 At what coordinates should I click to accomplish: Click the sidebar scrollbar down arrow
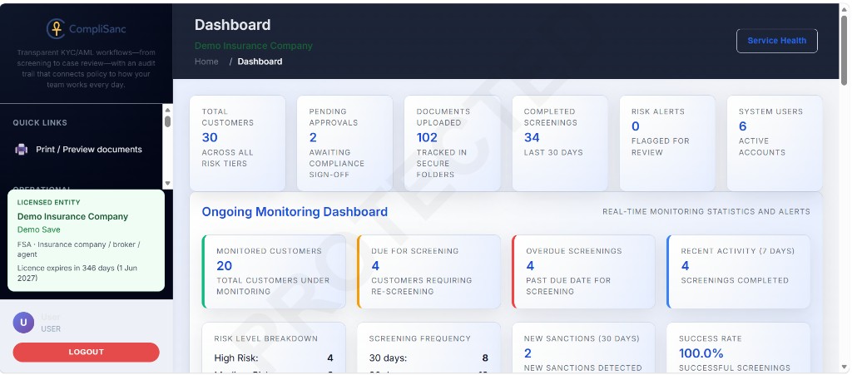167,184
